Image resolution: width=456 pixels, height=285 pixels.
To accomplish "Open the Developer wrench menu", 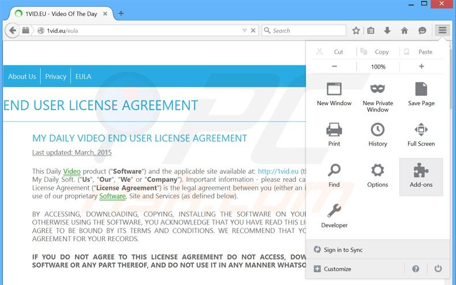I will (x=334, y=216).
